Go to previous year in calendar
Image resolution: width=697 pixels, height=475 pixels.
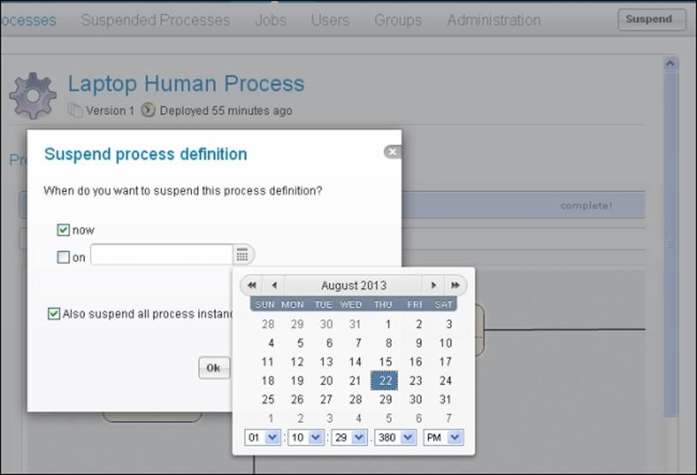252,286
